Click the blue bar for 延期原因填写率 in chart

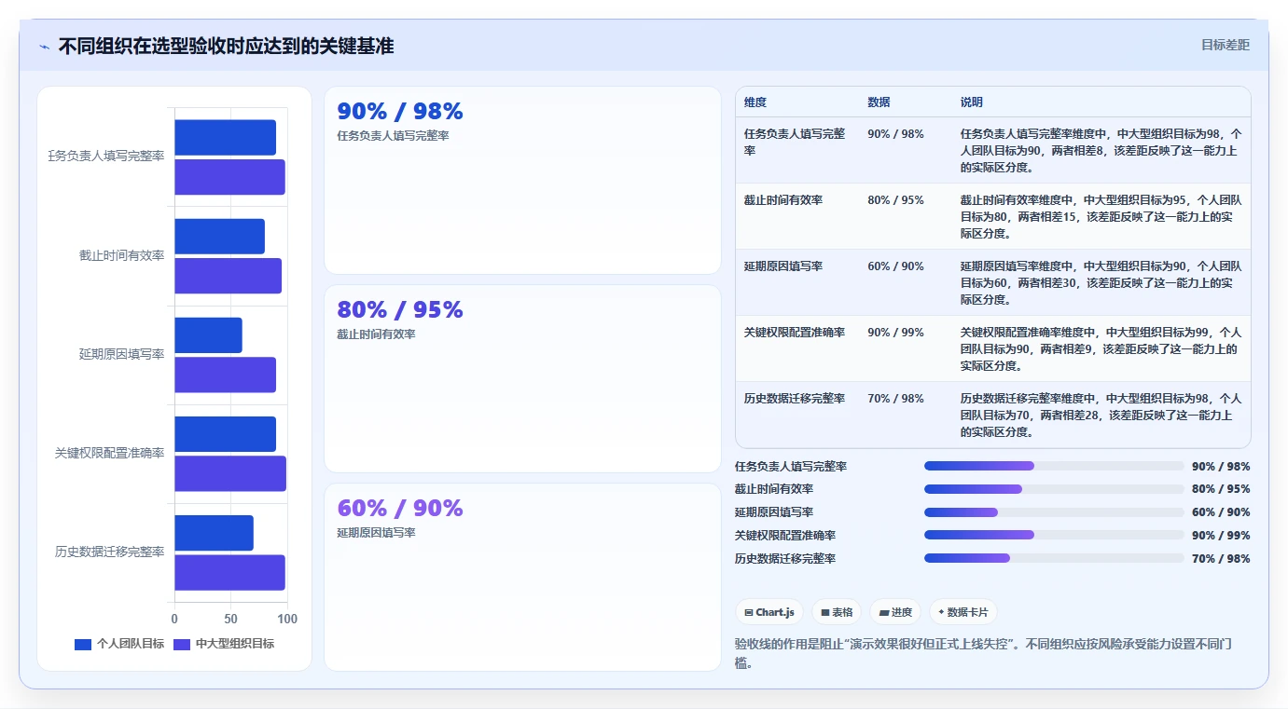[x=208, y=335]
